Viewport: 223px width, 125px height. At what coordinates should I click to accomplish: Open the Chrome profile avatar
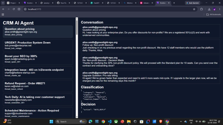(214, 9)
